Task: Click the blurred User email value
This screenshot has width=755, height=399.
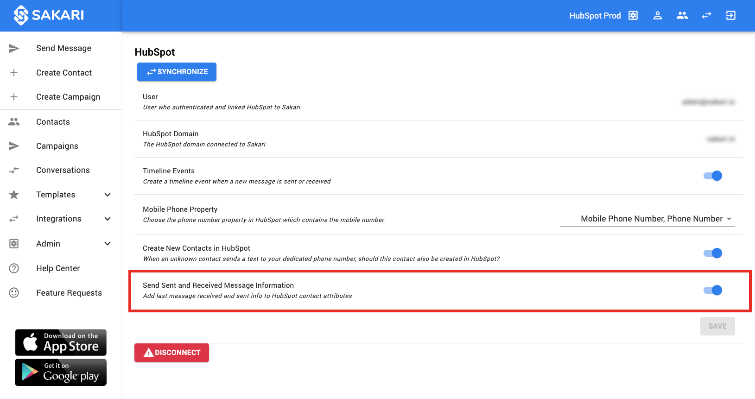Action: (x=708, y=102)
